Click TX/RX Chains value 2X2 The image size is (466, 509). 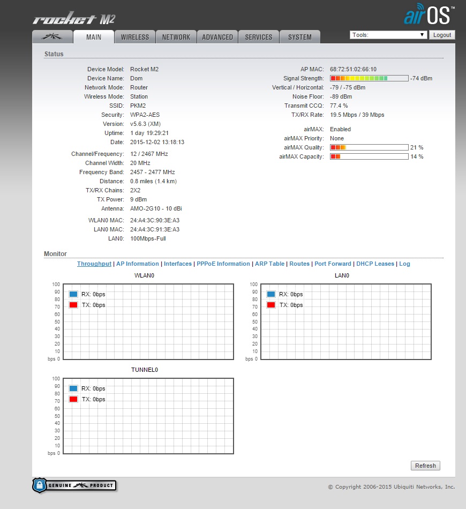coord(136,190)
